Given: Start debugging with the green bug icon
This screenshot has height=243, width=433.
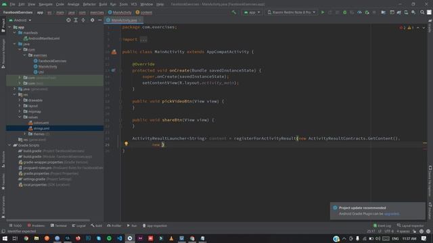Looking at the screenshot, I should pyautogui.click(x=344, y=12).
